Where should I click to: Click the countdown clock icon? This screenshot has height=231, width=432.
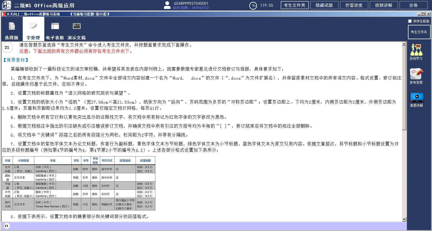[253, 6]
